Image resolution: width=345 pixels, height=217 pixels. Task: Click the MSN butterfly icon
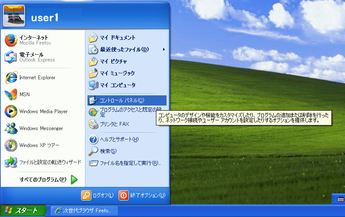11,95
